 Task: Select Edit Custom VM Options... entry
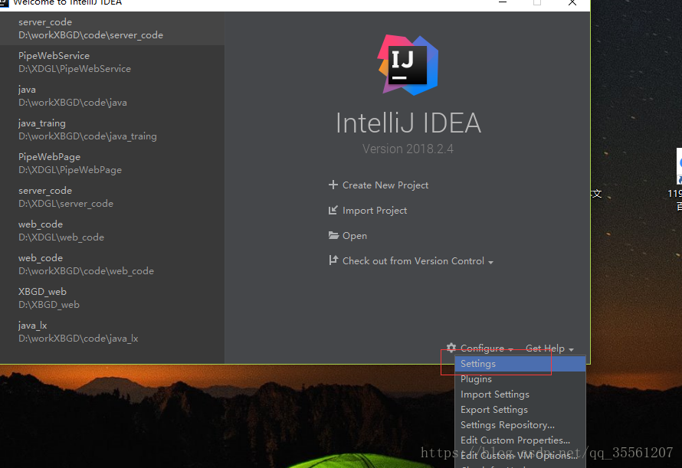pos(520,456)
